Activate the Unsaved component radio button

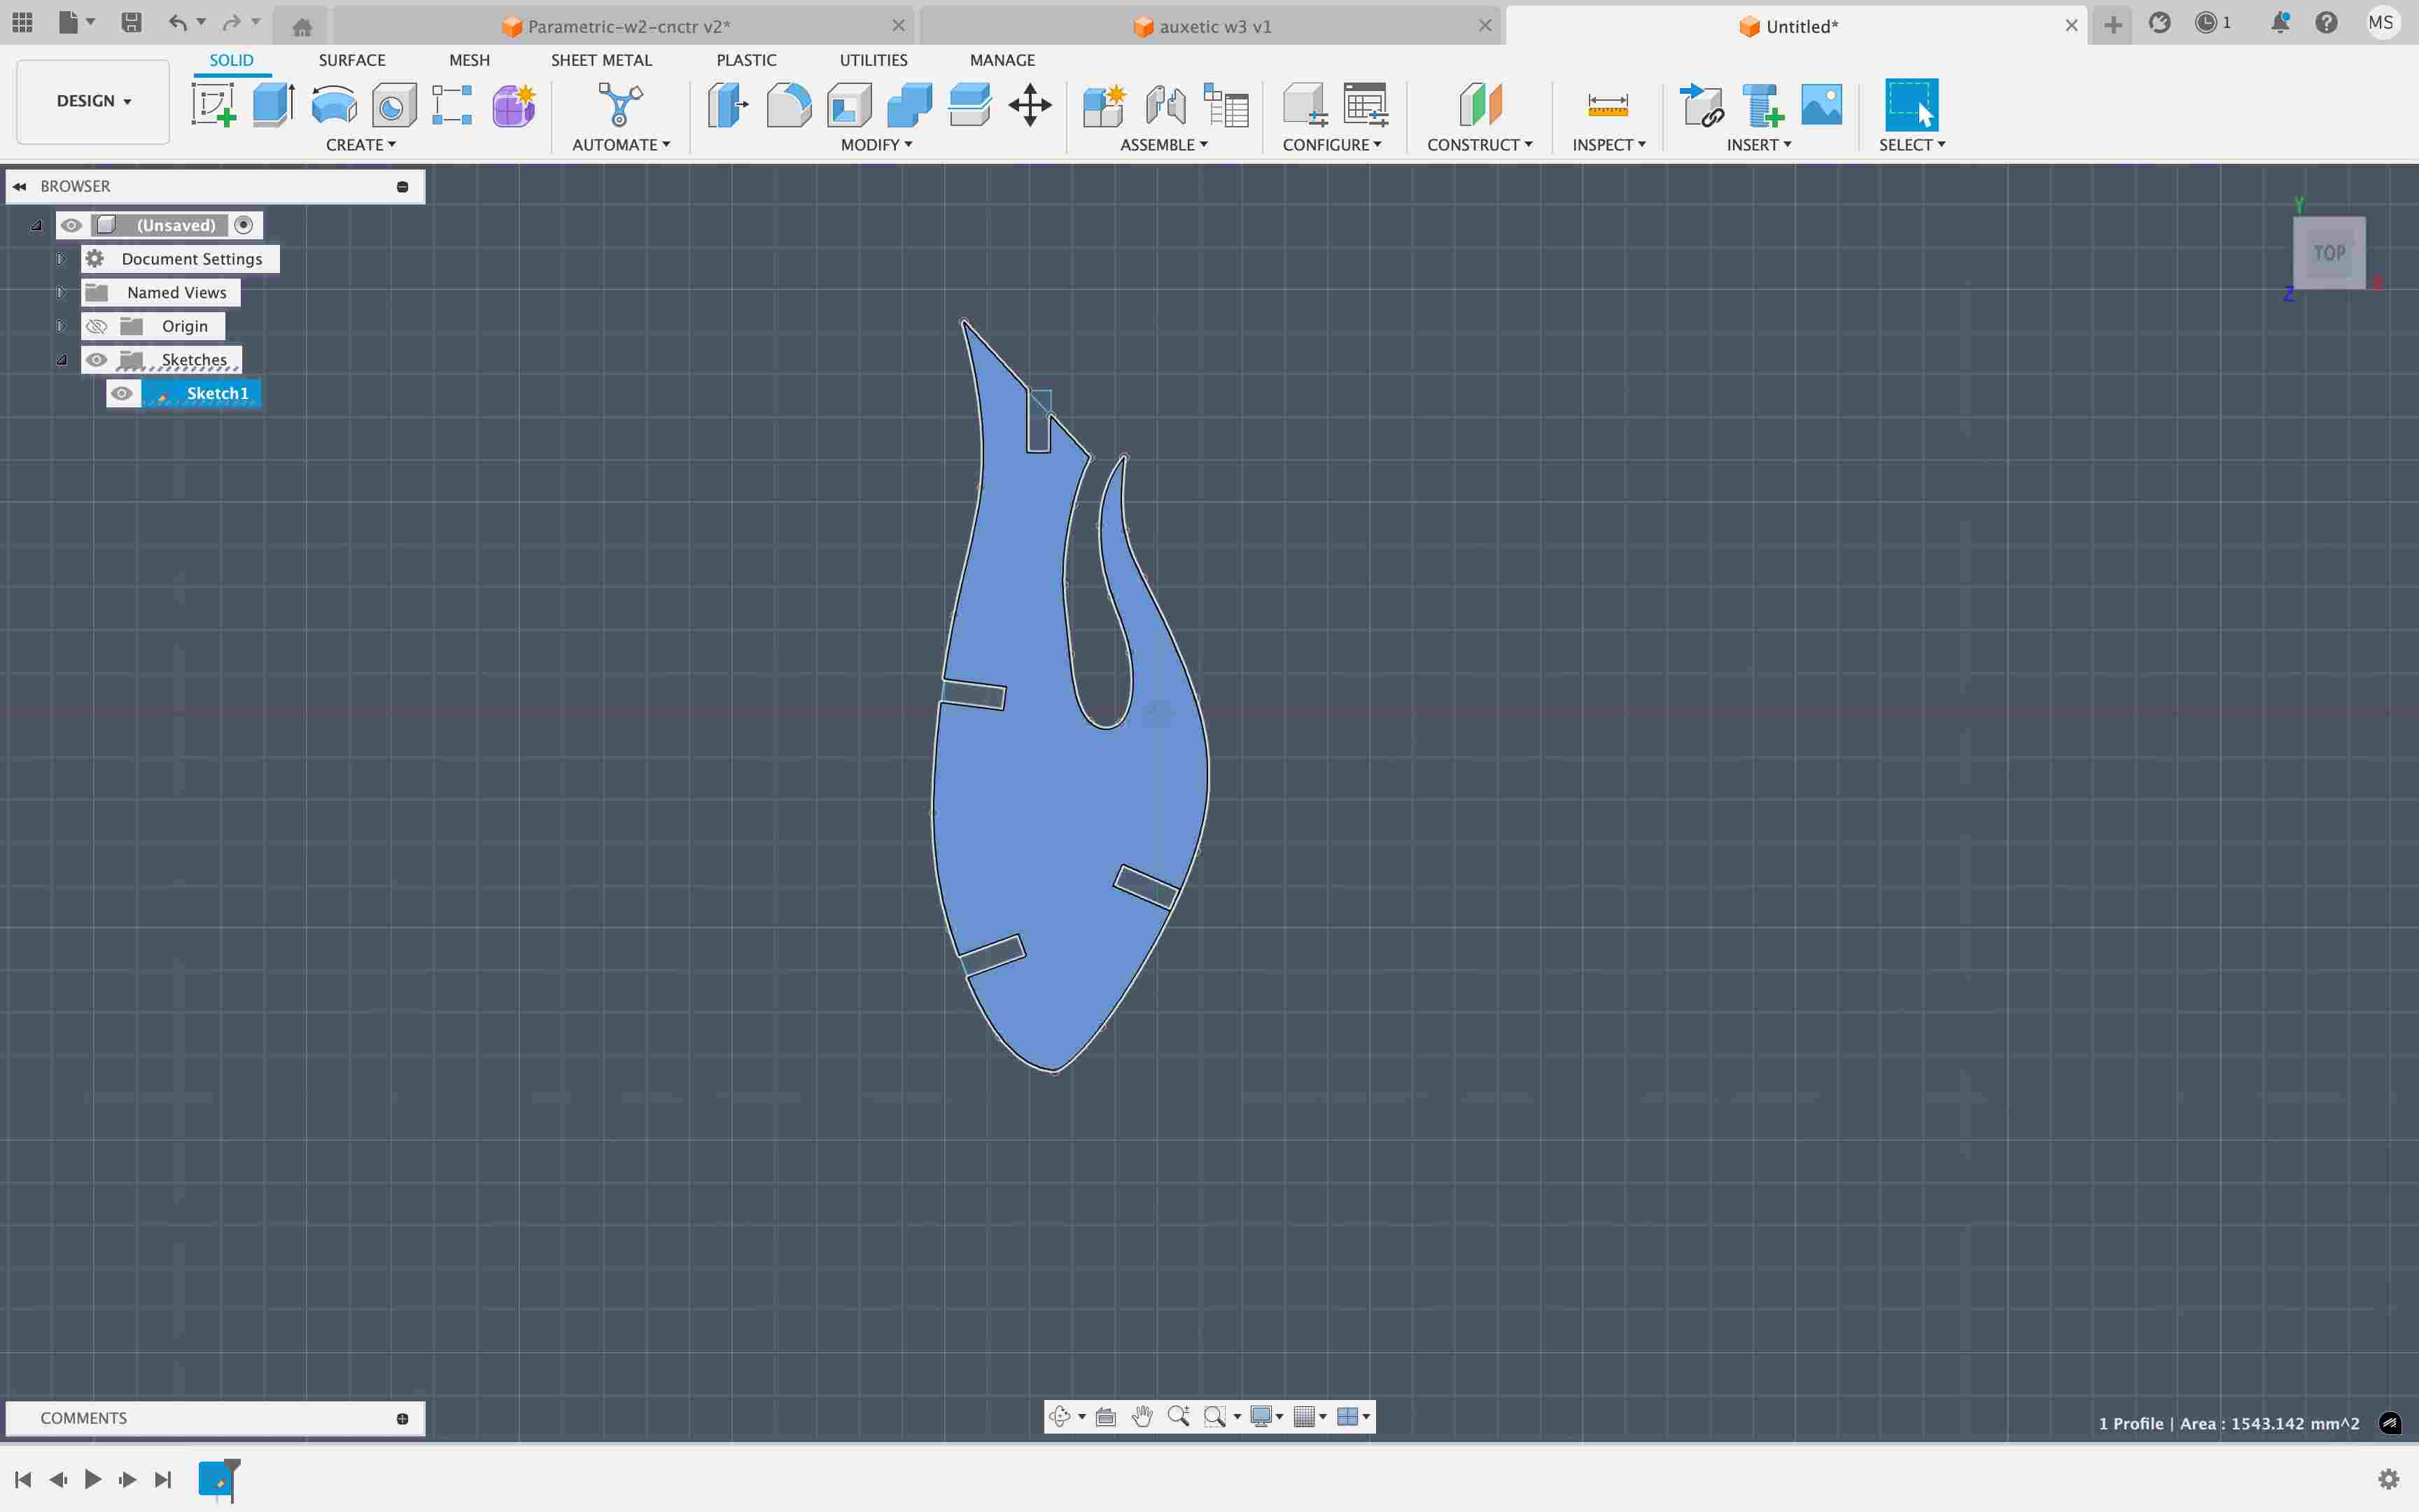(244, 225)
